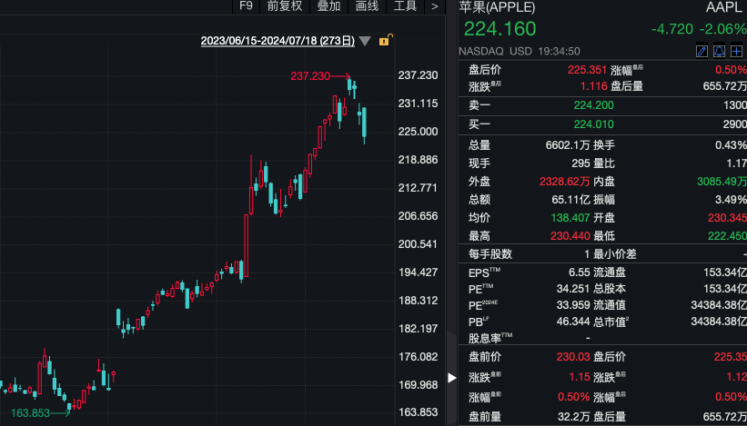This screenshot has height=426, width=747.
Task: Click the top 盘后价 value 225.351
Action: [588, 70]
